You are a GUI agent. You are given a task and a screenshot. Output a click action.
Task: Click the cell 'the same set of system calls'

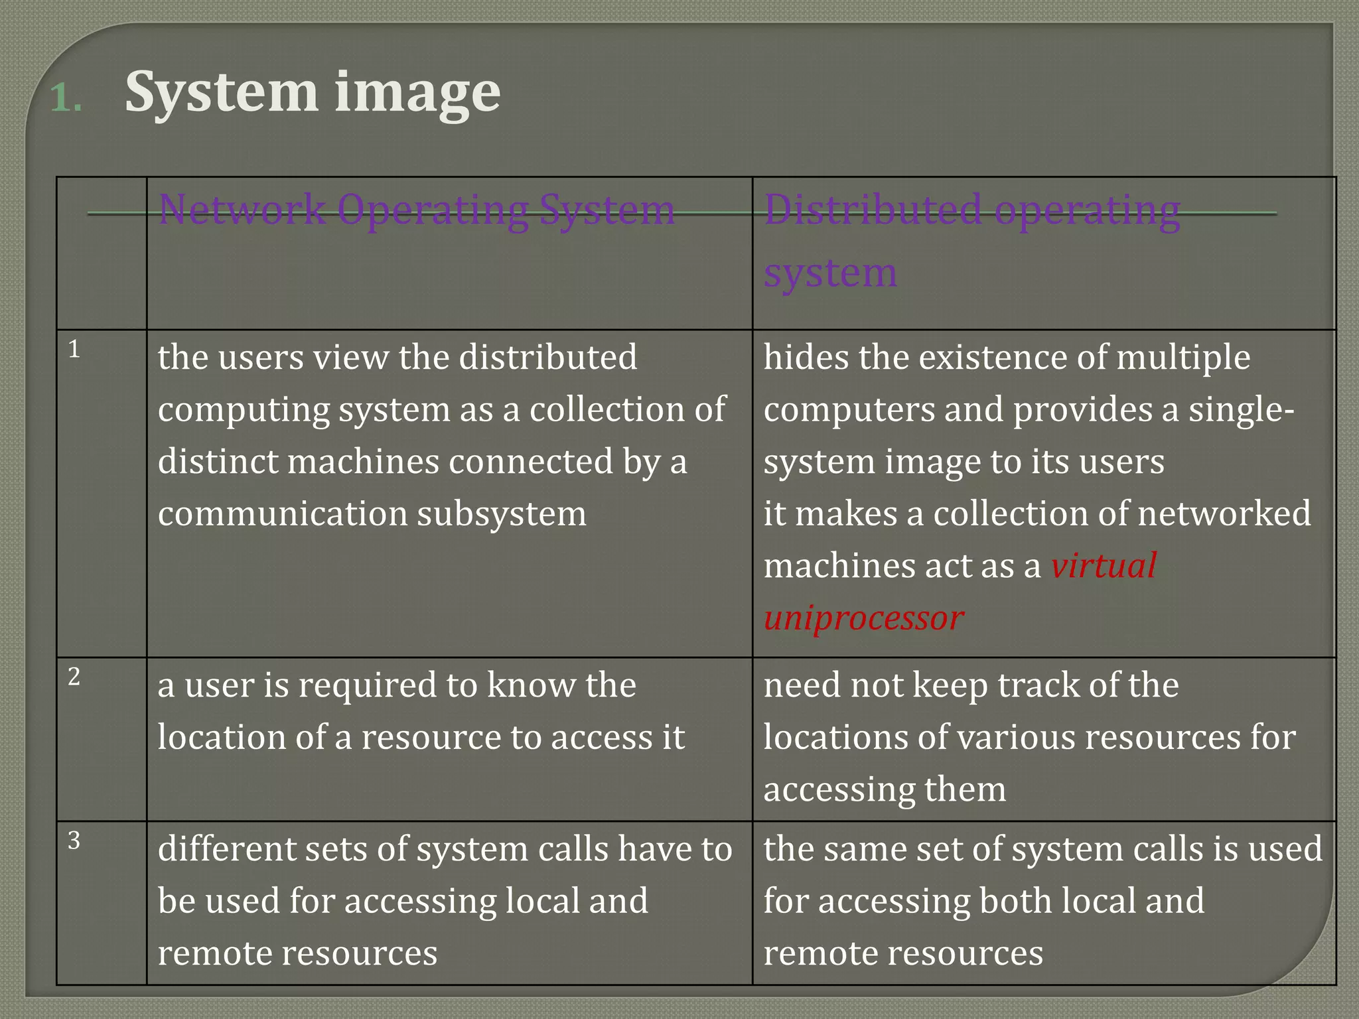[x=1044, y=903]
